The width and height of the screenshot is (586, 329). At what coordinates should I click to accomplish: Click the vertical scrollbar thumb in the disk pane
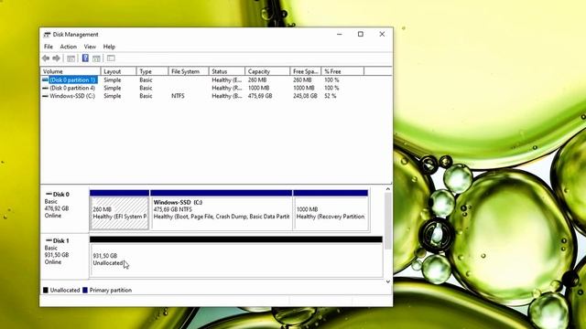pos(388,221)
